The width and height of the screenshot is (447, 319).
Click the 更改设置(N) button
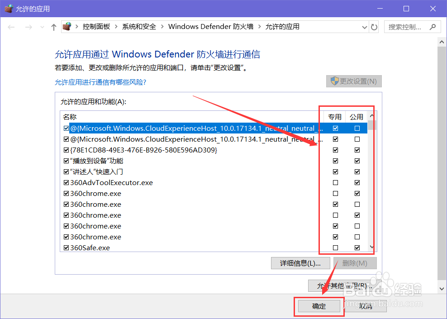click(x=354, y=81)
